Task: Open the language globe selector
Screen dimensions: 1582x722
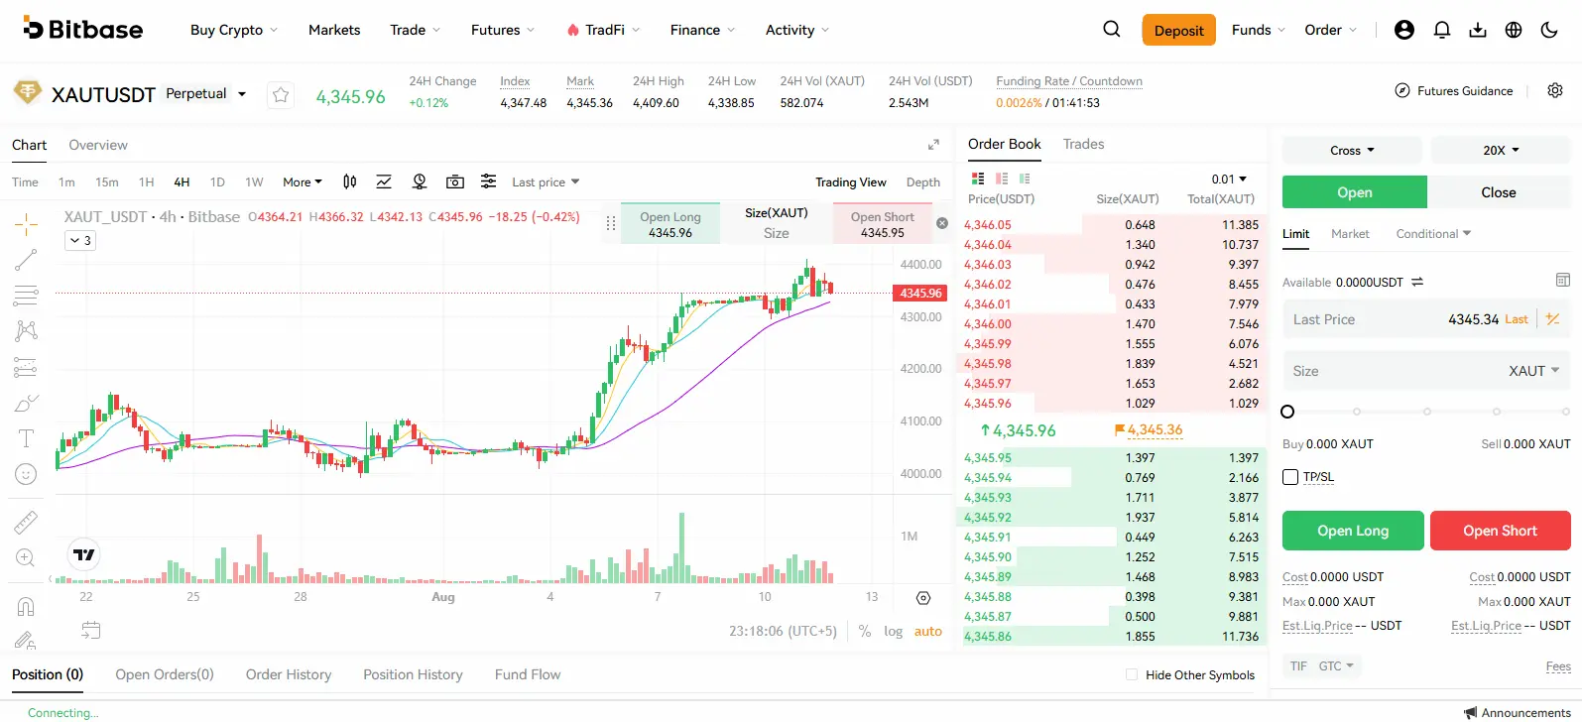Action: pyautogui.click(x=1514, y=30)
